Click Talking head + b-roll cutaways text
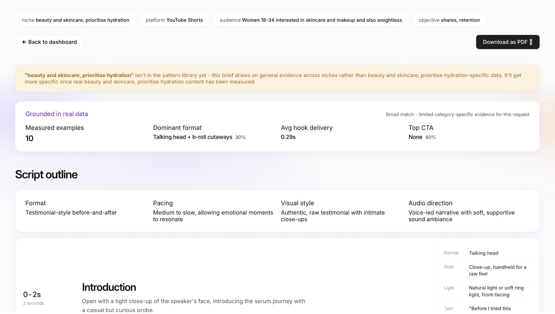Viewport: 555px width, 314px height. pos(193,137)
